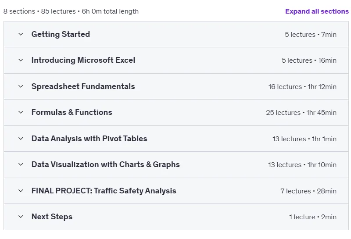The image size is (351, 239).
Task: Click the chevron icon for Spreadsheet Fundamentals
Action: (21, 86)
